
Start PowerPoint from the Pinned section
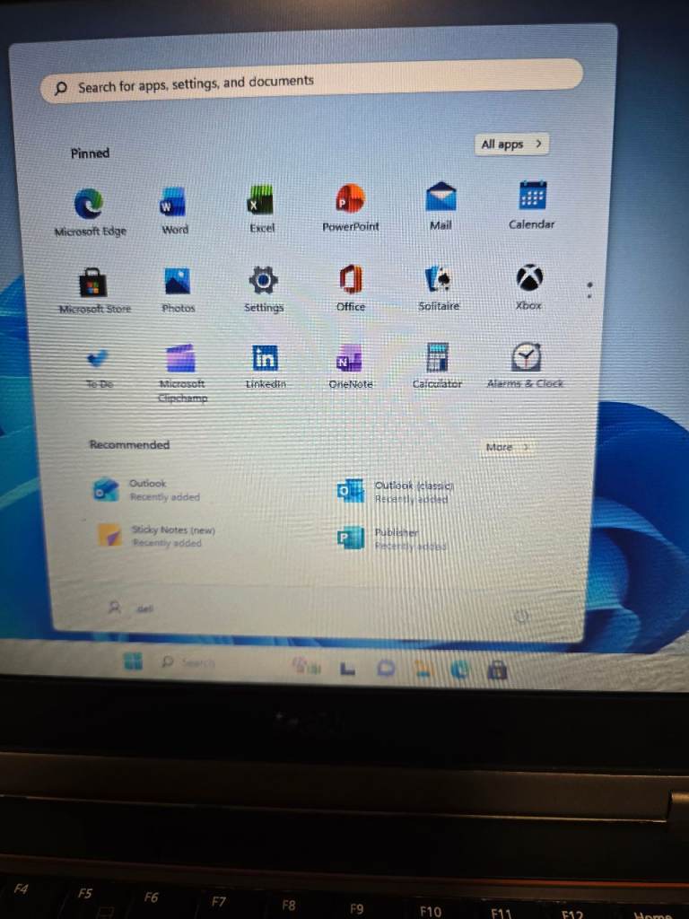point(351,207)
